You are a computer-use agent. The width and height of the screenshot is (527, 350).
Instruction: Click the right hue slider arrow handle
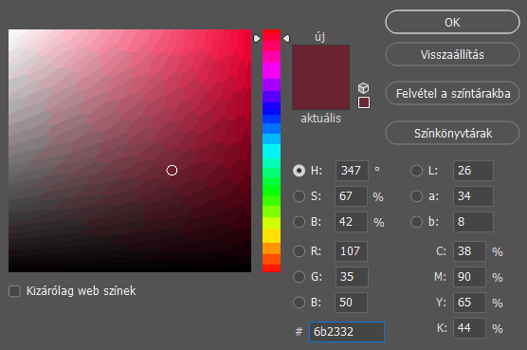pos(286,38)
